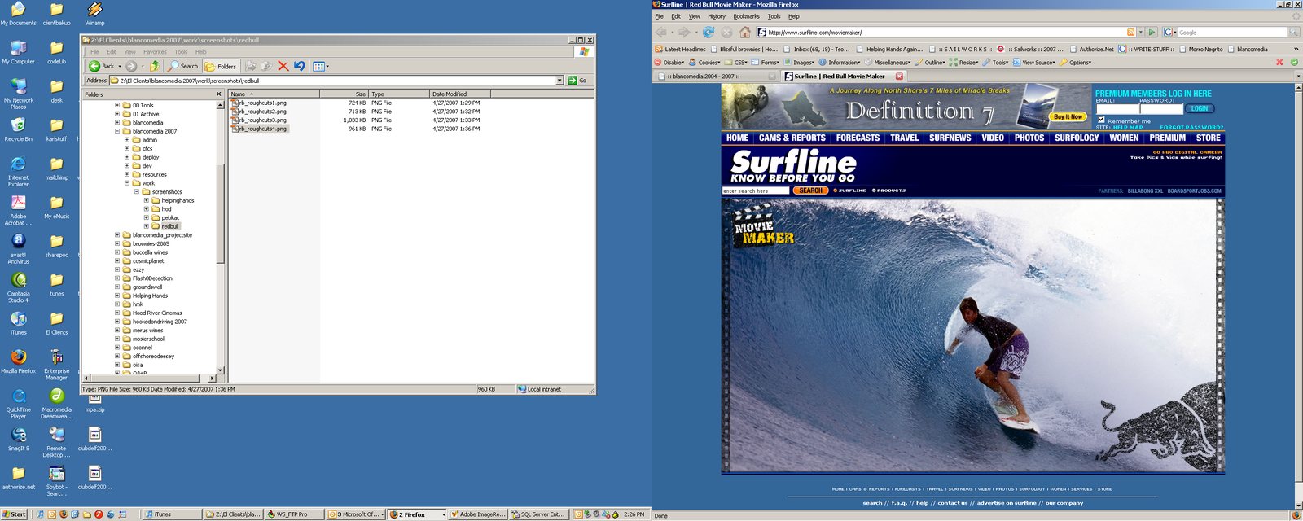Open QuickTime Player desktop icon
This screenshot has height=521, width=1303.
[18, 404]
